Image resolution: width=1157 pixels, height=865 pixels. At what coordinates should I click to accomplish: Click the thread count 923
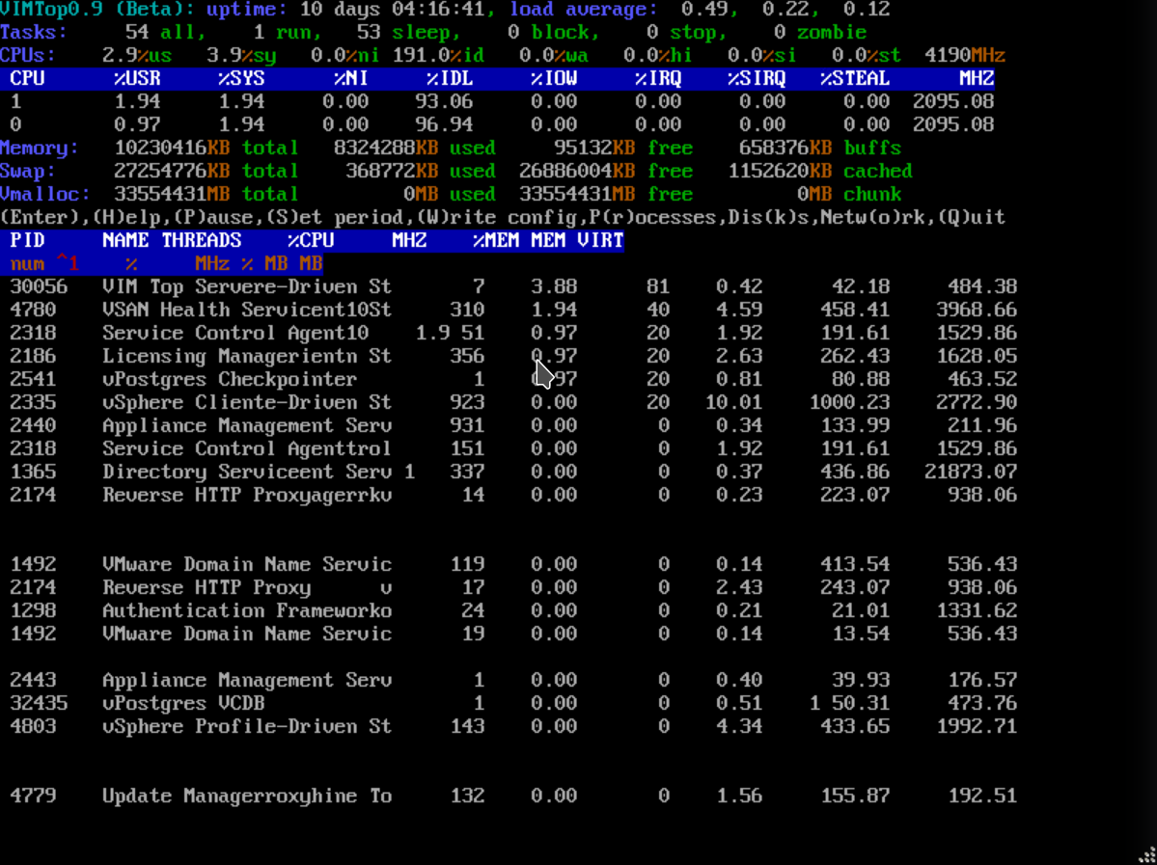point(467,402)
